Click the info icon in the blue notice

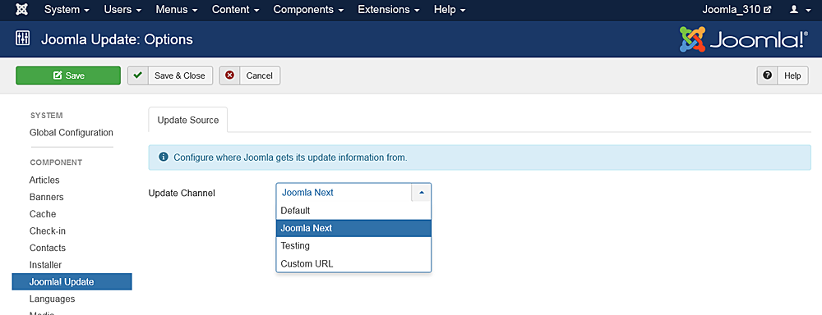click(x=164, y=157)
